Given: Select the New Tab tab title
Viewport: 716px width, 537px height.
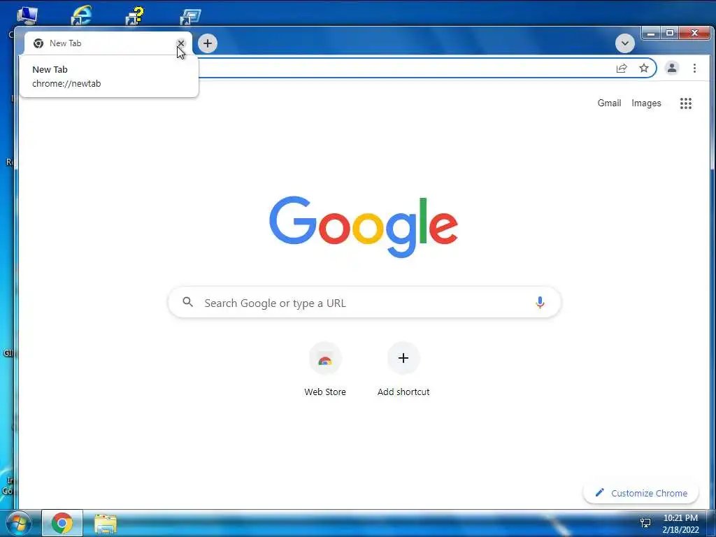Looking at the screenshot, I should pyautogui.click(x=65, y=43).
